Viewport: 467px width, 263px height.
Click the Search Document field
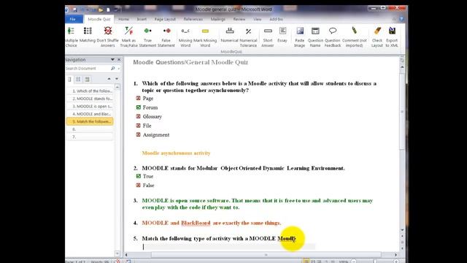pyautogui.click(x=88, y=68)
